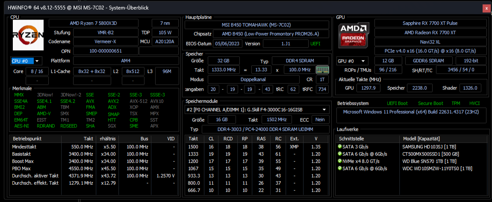Click the AMD Ryzen 7 5800X3D name field
492x202 pixels.
94,23
